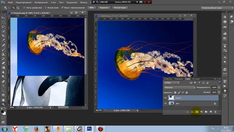Viewport: 234px width, 132px height.
Task: Click the 'Подогнать' button
Action: [x=104, y=8]
